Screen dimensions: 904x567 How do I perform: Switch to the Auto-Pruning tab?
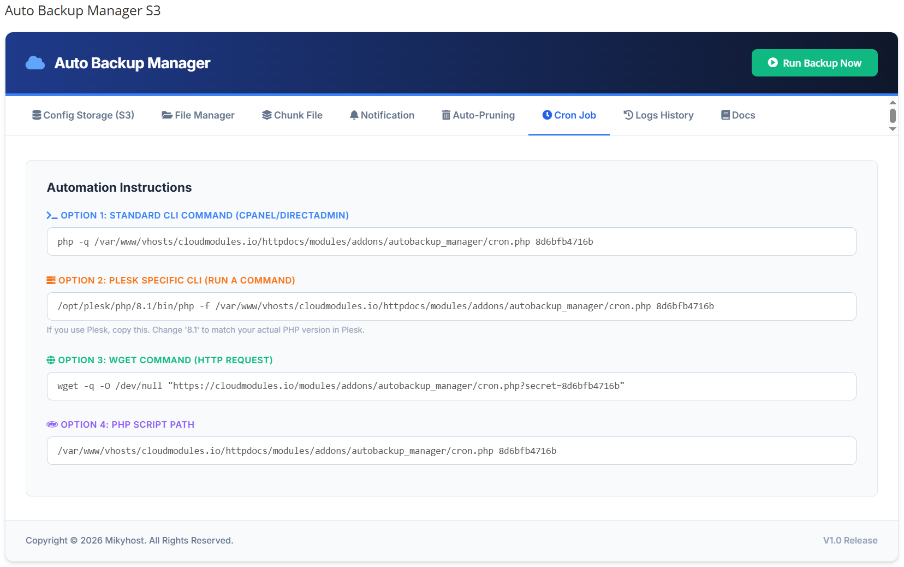(x=478, y=115)
